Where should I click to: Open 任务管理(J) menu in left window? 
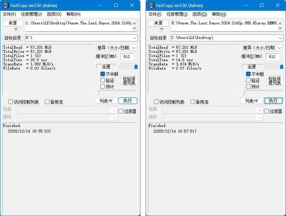(31, 14)
